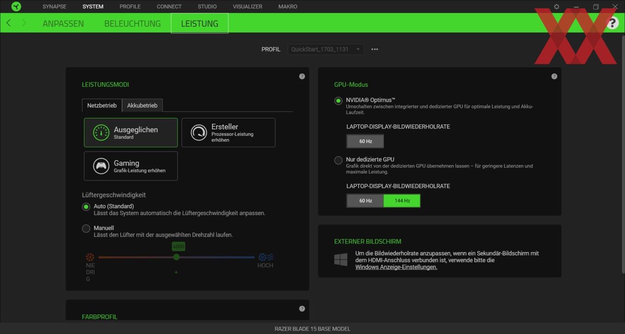The width and height of the screenshot is (625, 334).
Task: Choose 144 Hz refresh rate
Action: click(x=402, y=200)
